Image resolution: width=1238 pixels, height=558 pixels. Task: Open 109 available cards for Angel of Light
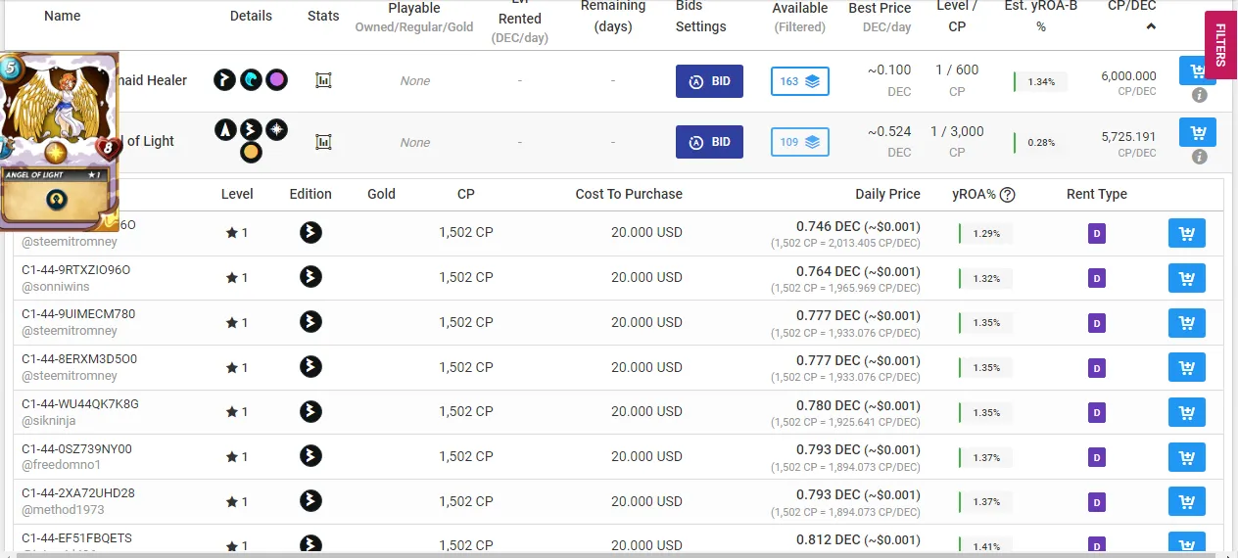(800, 142)
